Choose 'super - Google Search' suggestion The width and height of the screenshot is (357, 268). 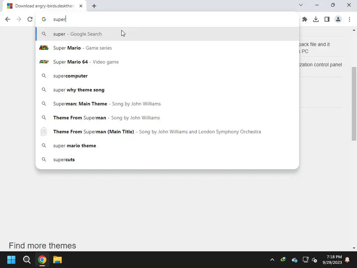pyautogui.click(x=167, y=34)
